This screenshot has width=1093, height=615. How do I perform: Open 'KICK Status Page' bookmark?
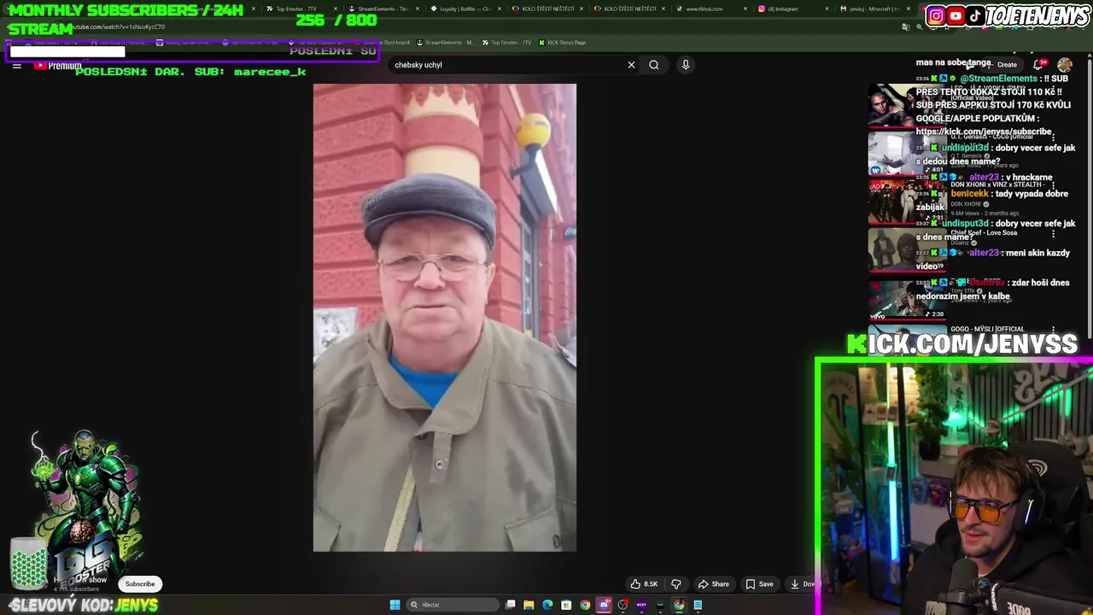[562, 43]
